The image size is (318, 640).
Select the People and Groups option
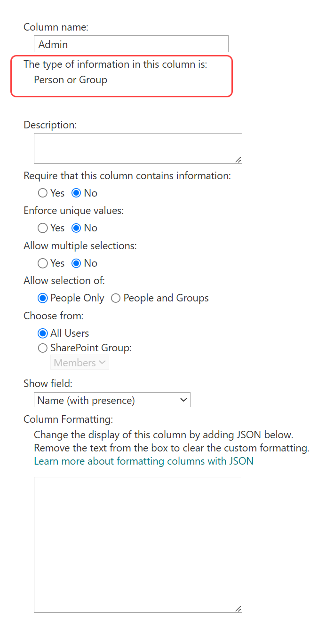click(116, 298)
